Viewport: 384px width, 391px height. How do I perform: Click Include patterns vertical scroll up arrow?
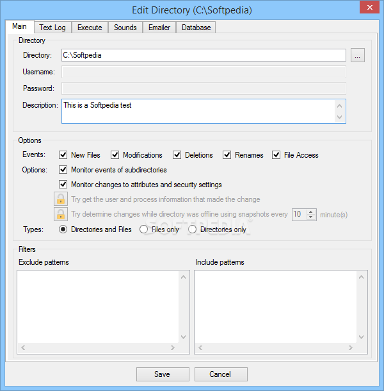pyautogui.click(x=361, y=277)
